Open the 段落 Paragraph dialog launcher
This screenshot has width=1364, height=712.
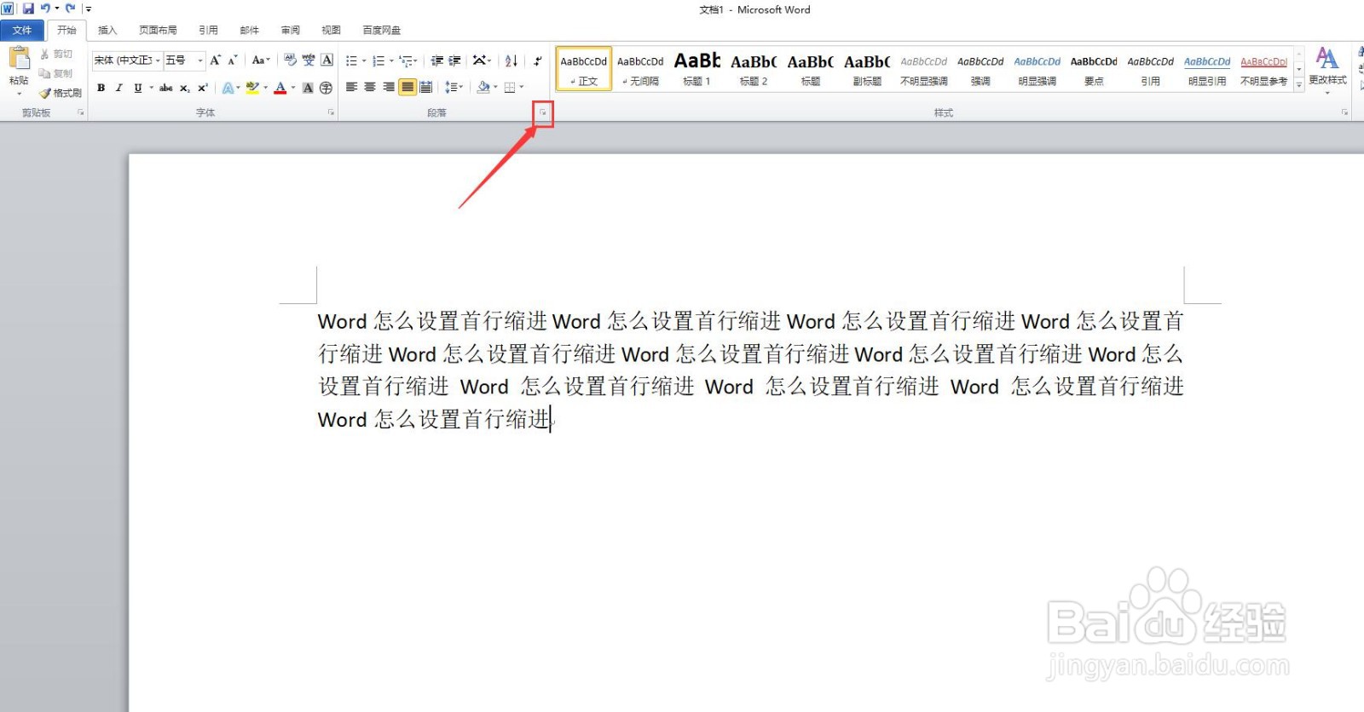click(543, 112)
